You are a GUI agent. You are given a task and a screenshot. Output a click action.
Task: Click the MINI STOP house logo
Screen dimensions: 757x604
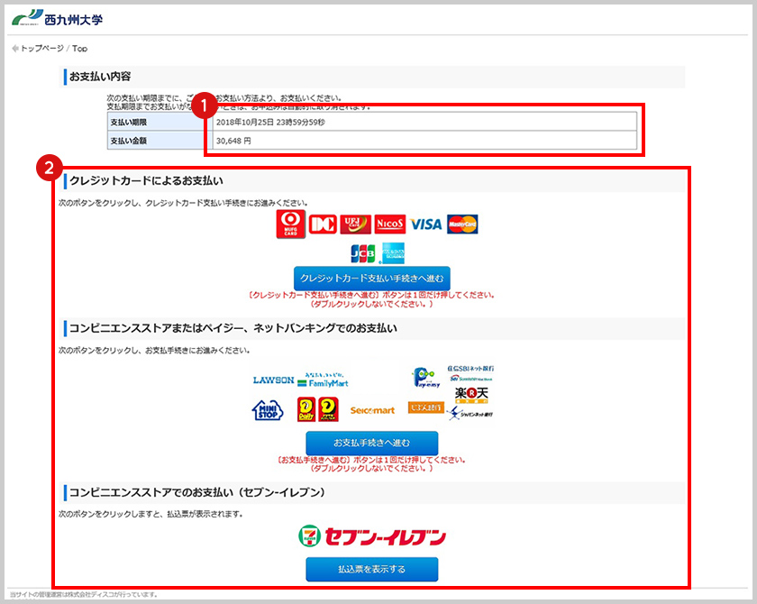tap(268, 410)
